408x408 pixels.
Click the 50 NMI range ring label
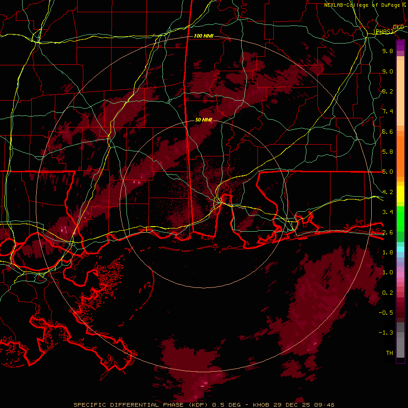click(x=204, y=120)
